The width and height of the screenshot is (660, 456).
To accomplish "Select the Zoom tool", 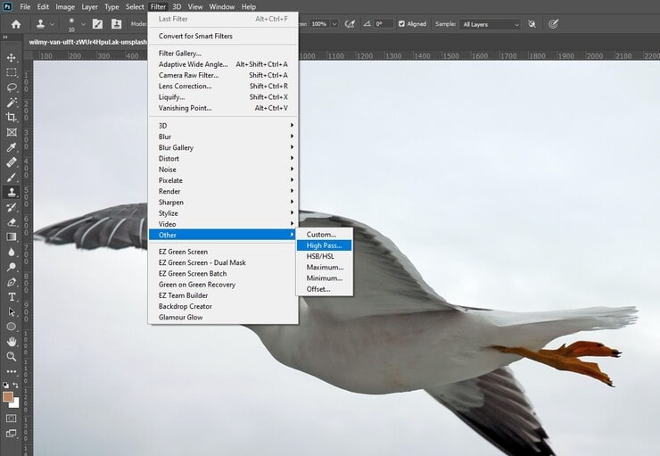I will (x=12, y=357).
